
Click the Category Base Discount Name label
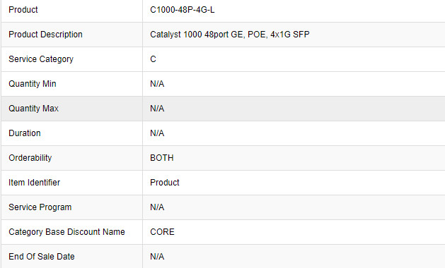pos(67,231)
